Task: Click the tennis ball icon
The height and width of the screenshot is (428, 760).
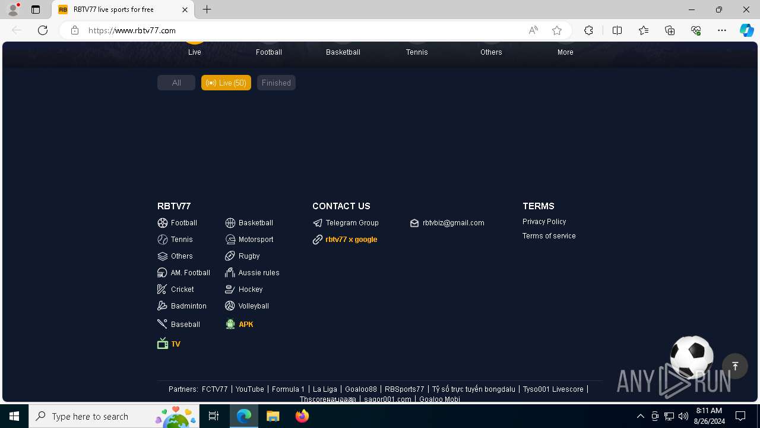Action: point(163,240)
